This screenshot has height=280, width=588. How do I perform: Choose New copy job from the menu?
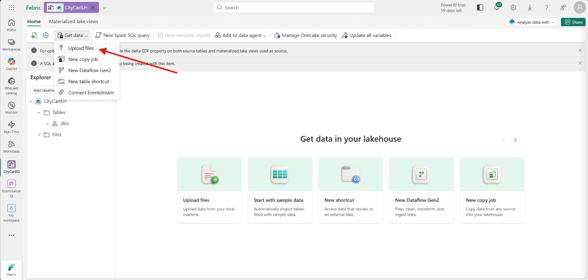click(87, 59)
